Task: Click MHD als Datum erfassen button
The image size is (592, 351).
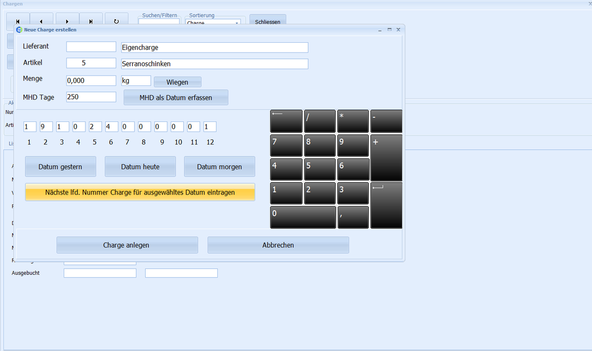Action: pyautogui.click(x=176, y=97)
